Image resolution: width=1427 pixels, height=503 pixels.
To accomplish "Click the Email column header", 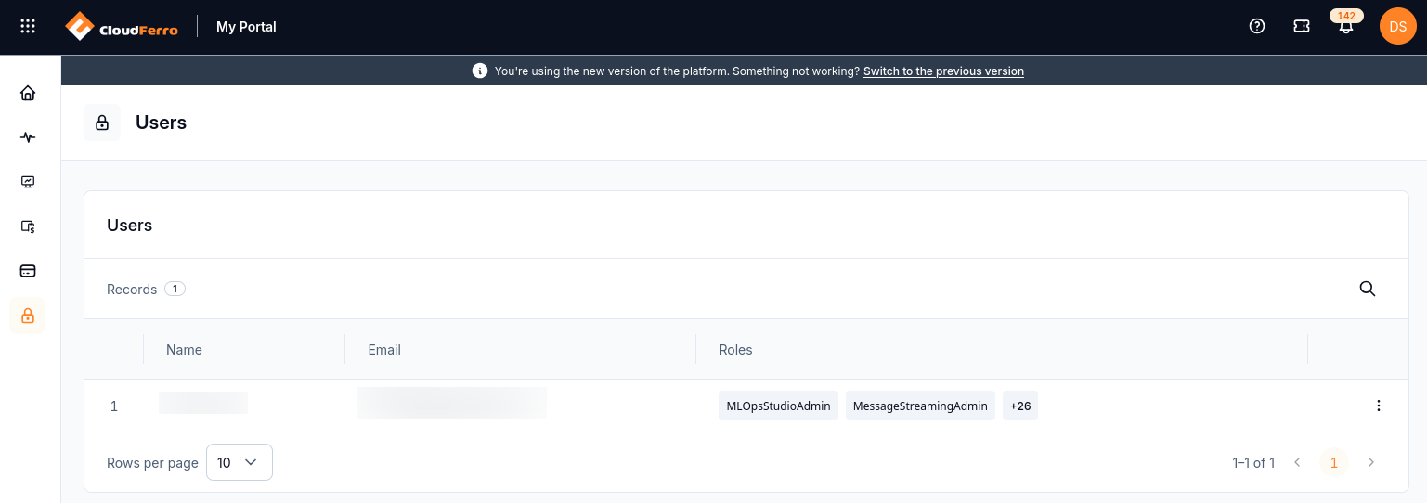I will [x=384, y=350].
